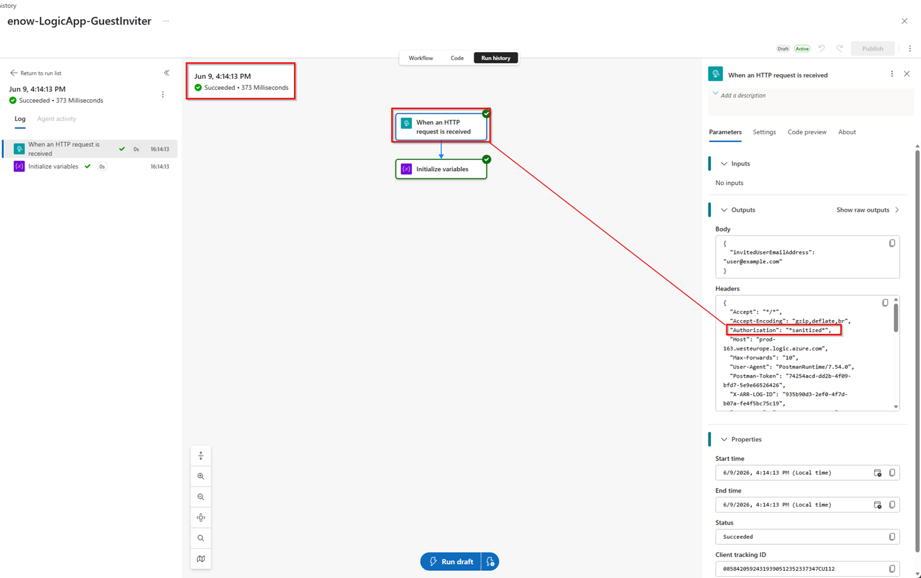This screenshot has height=578, width=921.
Task: Click the enow-LogicApp-GuestInviter title
Action: [79, 21]
